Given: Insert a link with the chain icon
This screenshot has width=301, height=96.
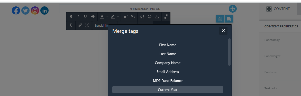Looking at the screenshot, I should [x=80, y=25].
